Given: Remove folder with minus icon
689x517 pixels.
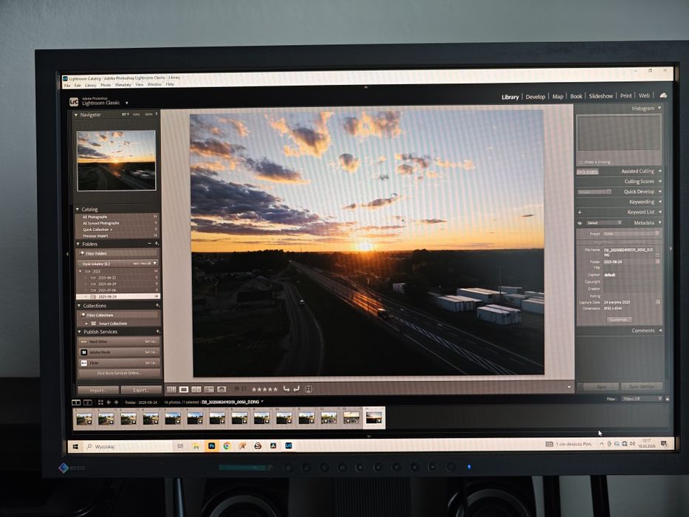Looking at the screenshot, I should (x=149, y=244).
